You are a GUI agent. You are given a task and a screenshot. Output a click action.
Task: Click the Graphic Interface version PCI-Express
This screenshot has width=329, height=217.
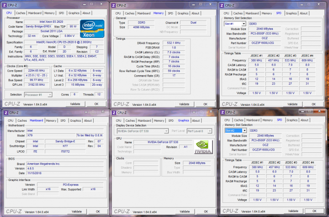pos(70,185)
